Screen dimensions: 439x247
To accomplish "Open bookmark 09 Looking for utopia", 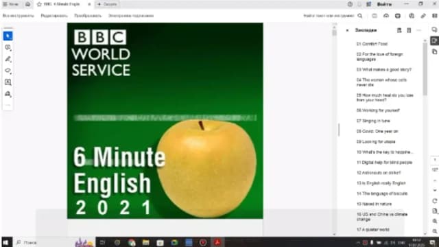I will point(376,141).
